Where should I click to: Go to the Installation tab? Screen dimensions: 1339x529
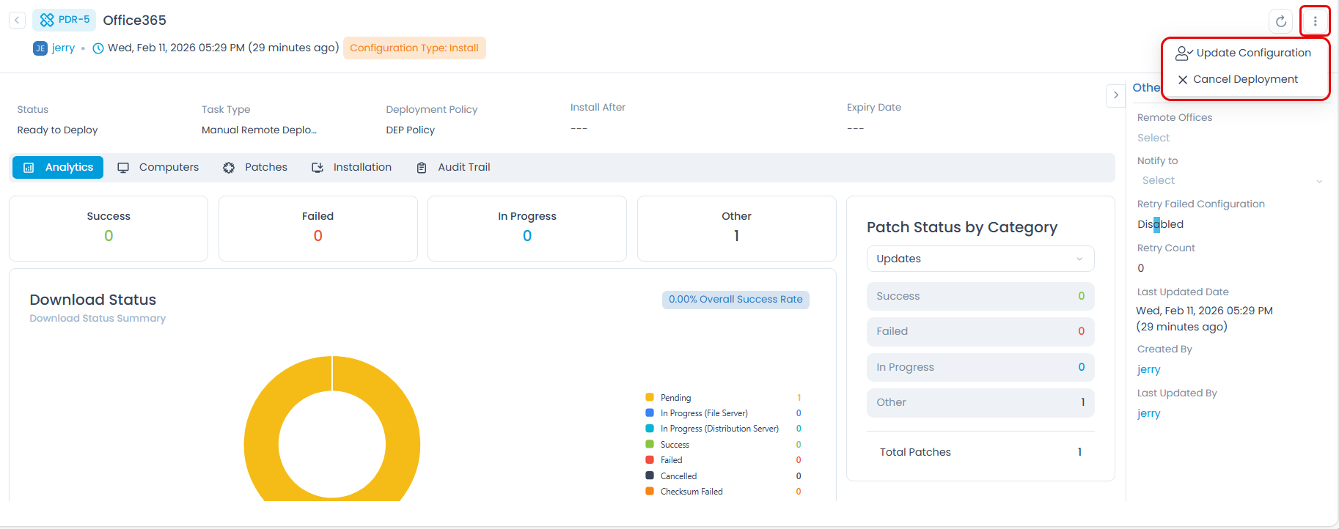point(352,167)
